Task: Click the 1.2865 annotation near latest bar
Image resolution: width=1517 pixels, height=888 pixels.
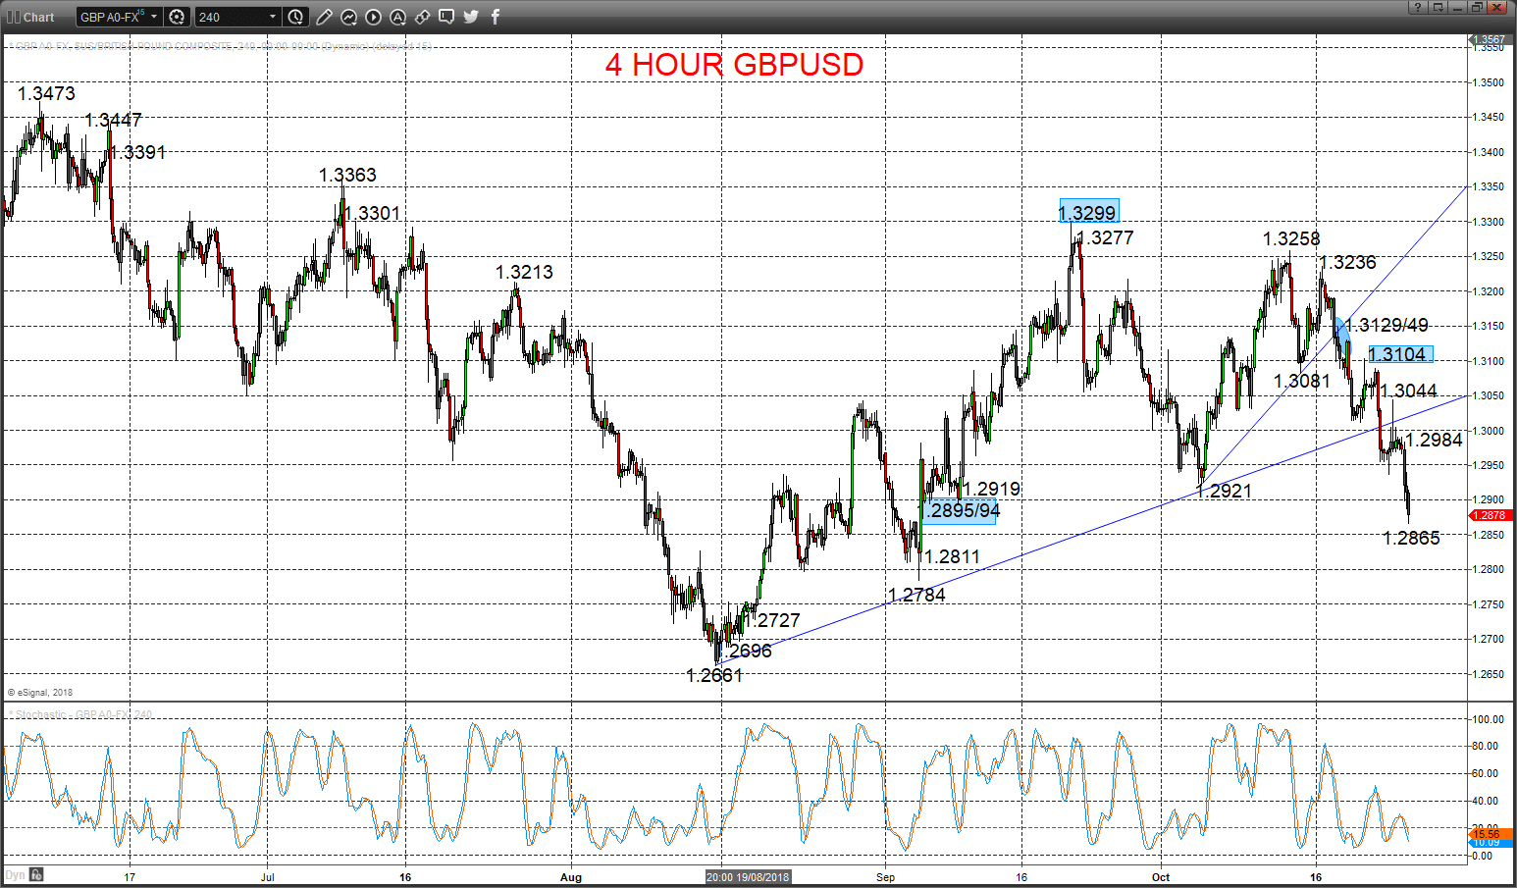Action: point(1411,538)
